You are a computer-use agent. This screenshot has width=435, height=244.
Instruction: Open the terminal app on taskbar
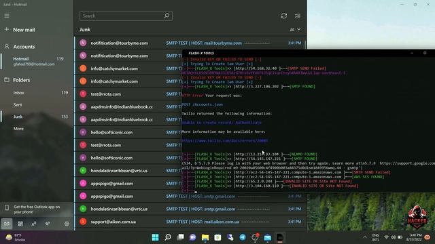tap(280, 237)
